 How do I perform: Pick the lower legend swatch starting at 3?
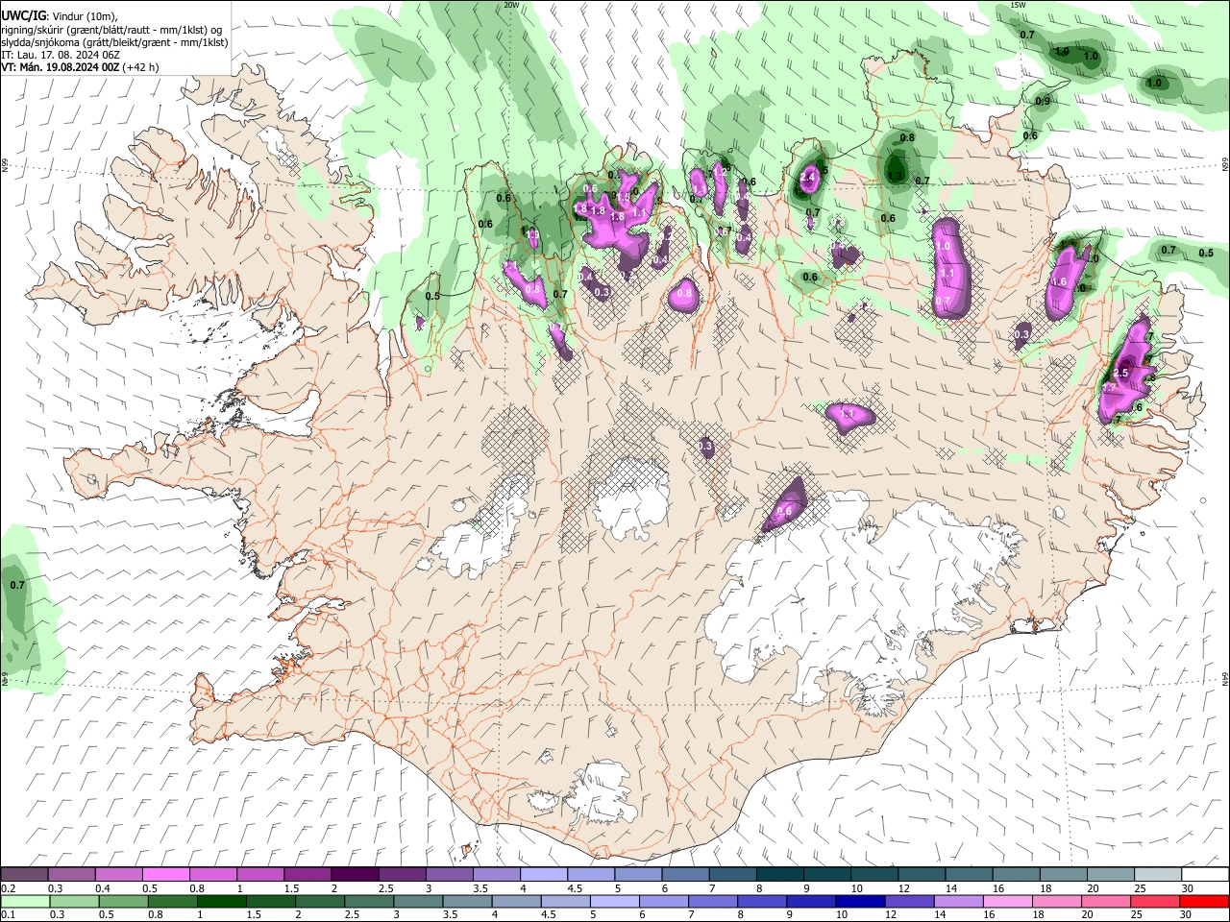click(418, 902)
